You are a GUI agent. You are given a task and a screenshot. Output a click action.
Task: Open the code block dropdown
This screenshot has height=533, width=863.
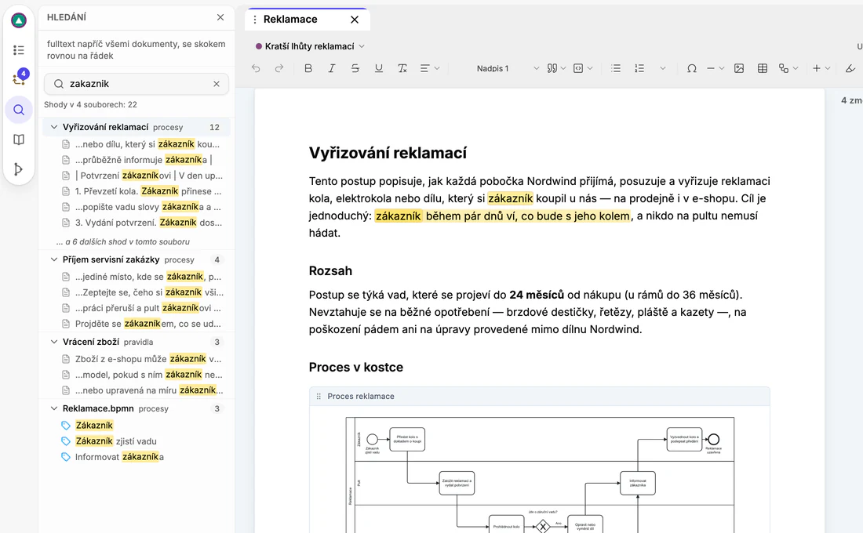click(x=583, y=68)
